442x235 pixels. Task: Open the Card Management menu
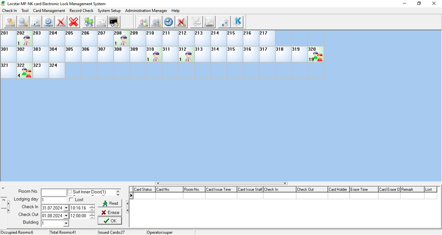[49, 11]
